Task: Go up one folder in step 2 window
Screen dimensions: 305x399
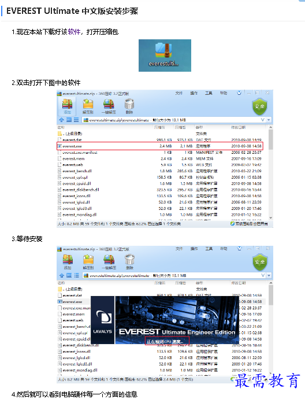Action: [x=61, y=120]
